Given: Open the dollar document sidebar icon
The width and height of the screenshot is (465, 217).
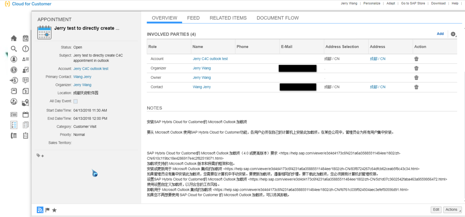Looking at the screenshot, I should coord(25,91).
